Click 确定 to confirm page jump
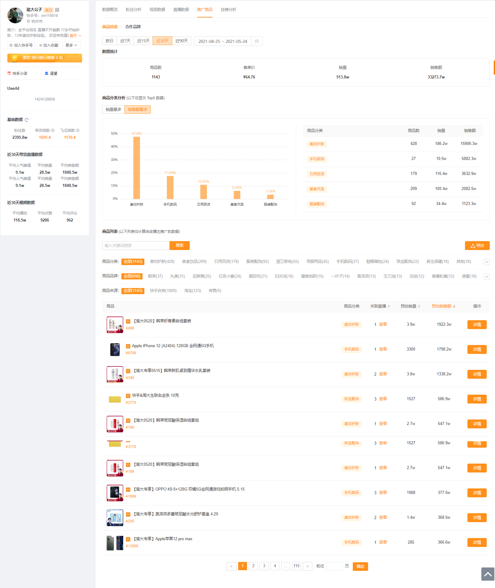This screenshot has height=588, width=495. coord(360,567)
